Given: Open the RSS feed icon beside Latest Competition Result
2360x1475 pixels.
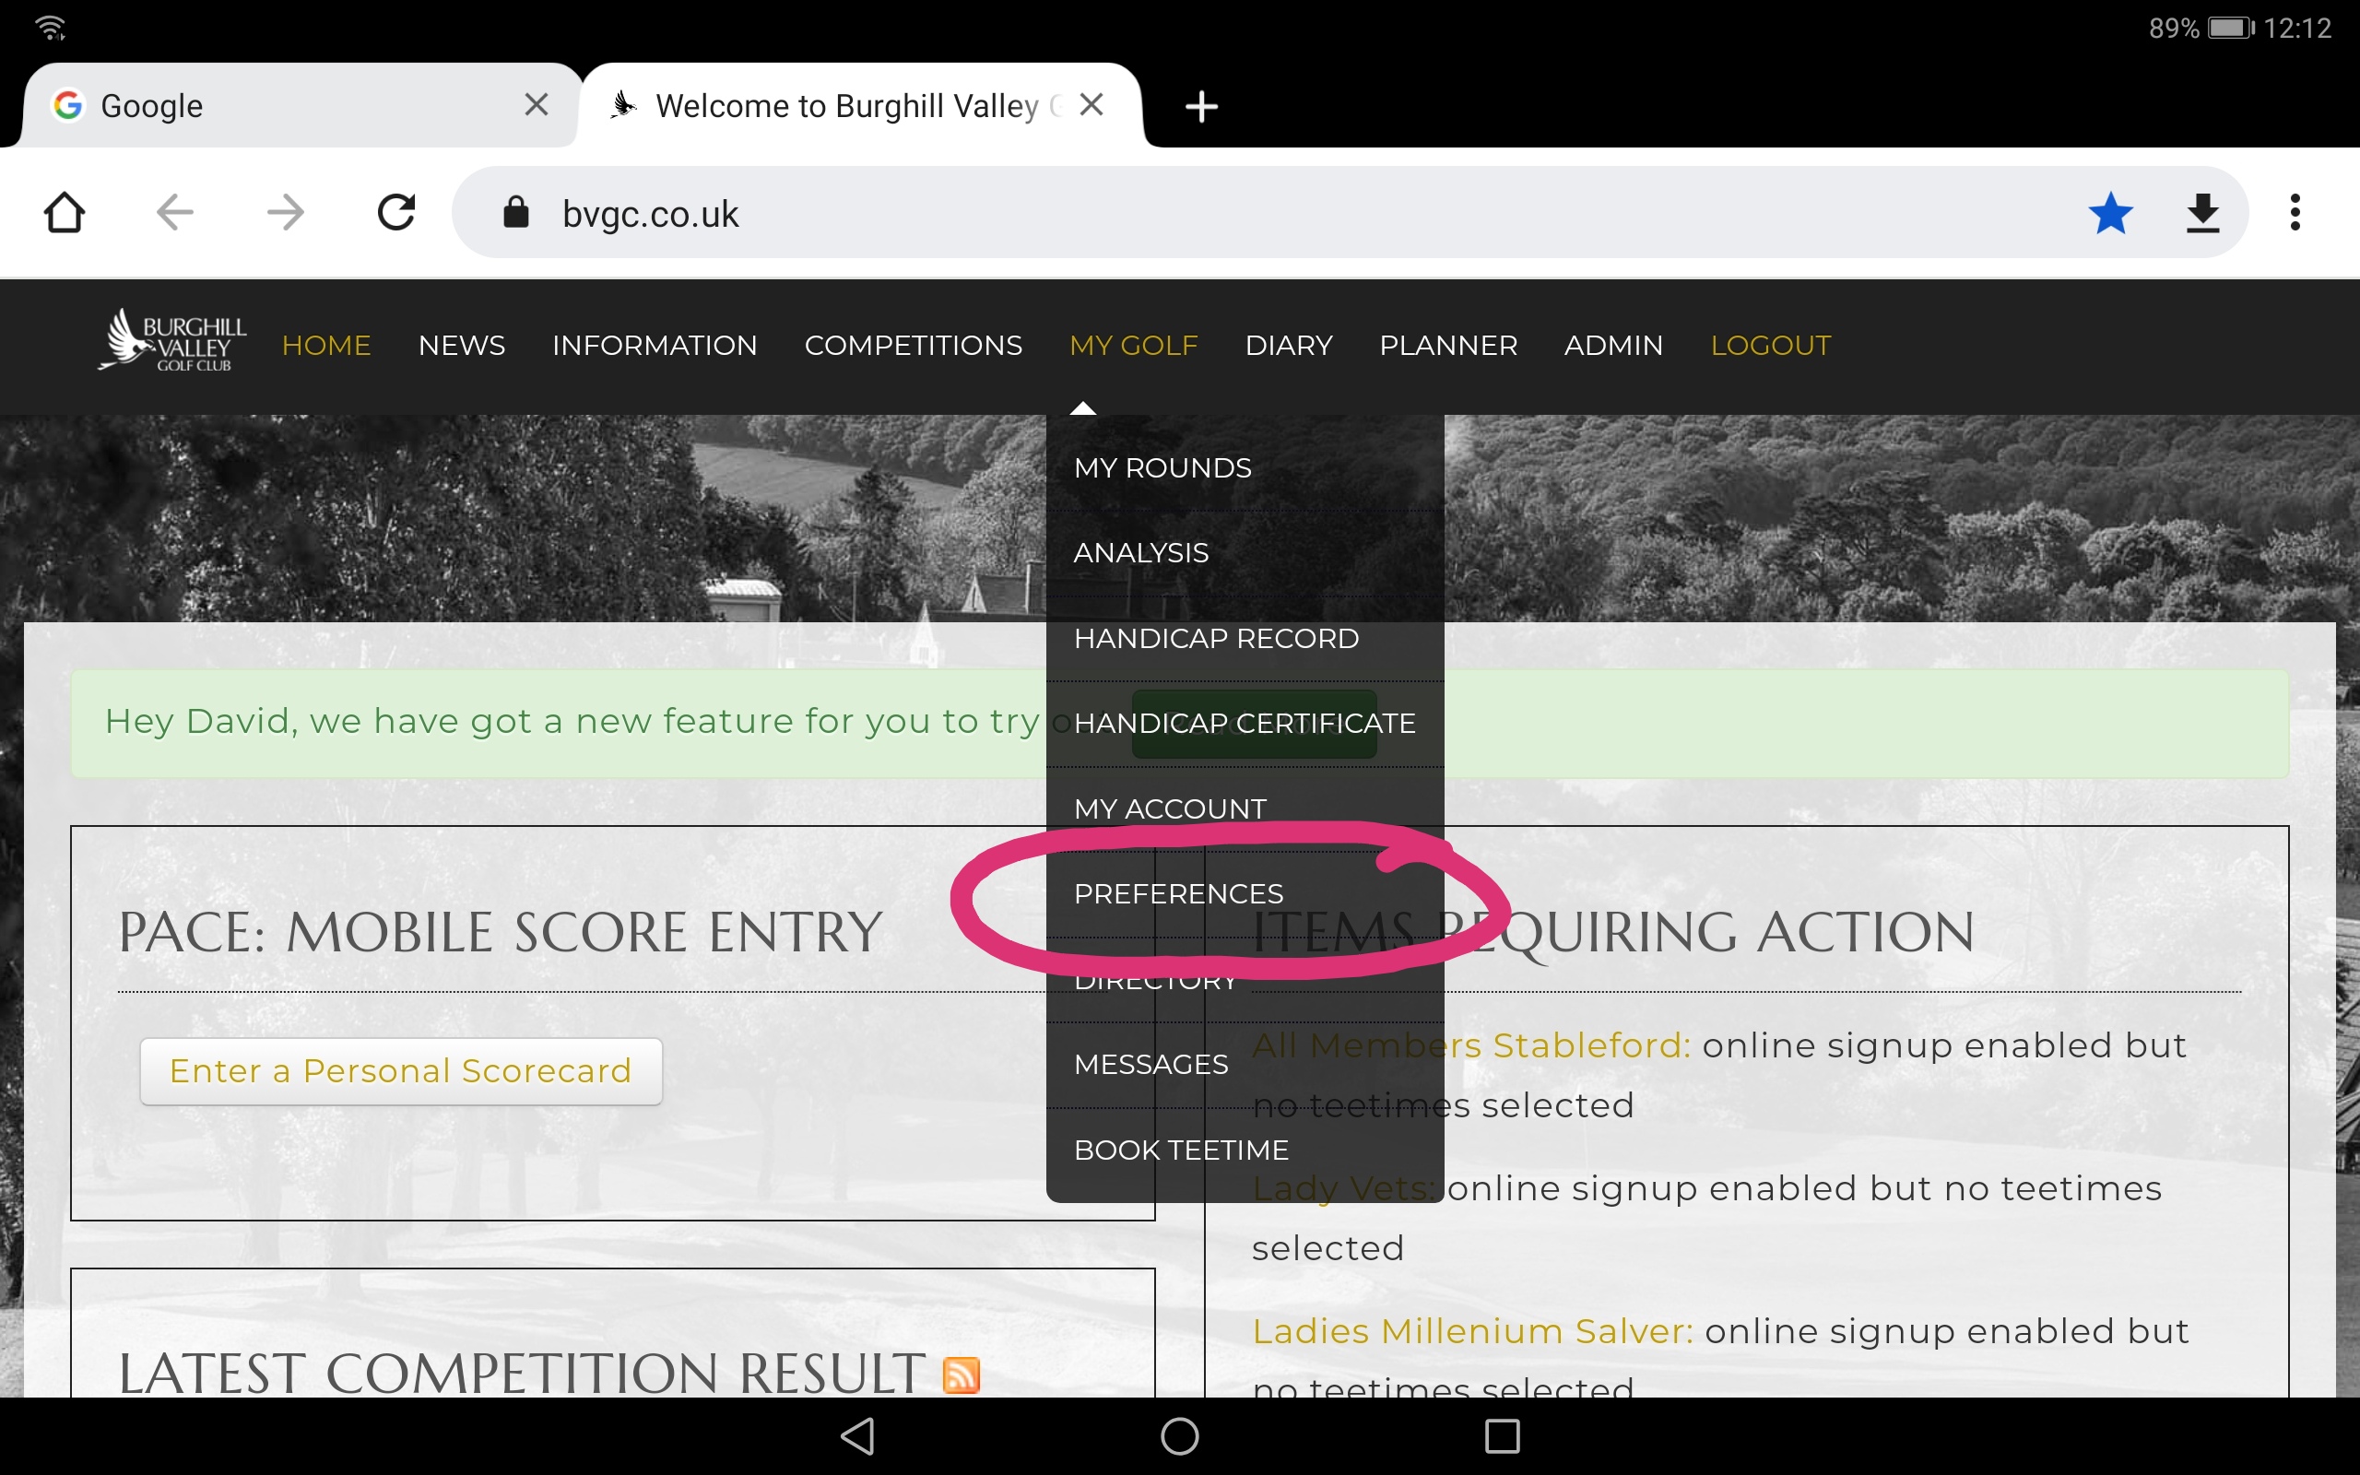Looking at the screenshot, I should (x=961, y=1375).
